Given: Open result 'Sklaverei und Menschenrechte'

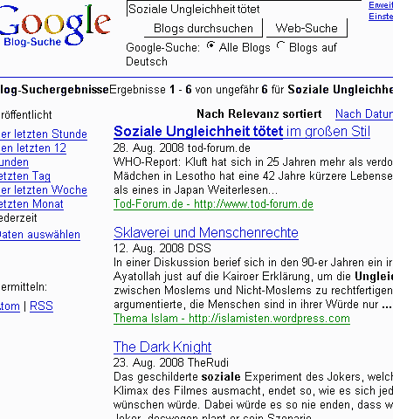Looking at the screenshot, I should (x=206, y=233).
